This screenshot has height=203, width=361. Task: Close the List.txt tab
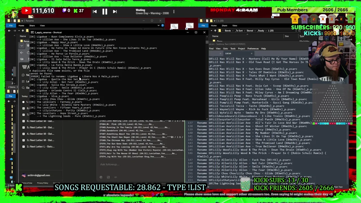point(252,53)
